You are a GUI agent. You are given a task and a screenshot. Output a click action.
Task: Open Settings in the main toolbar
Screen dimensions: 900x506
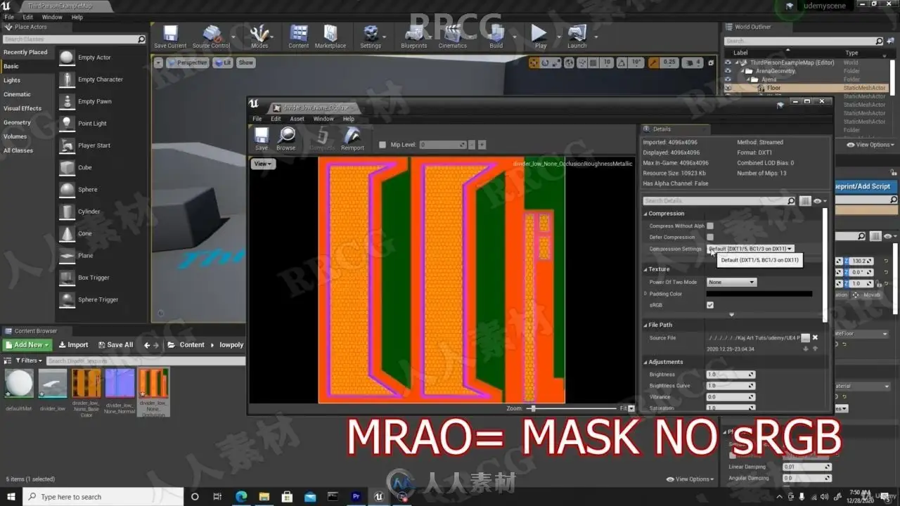371,37
